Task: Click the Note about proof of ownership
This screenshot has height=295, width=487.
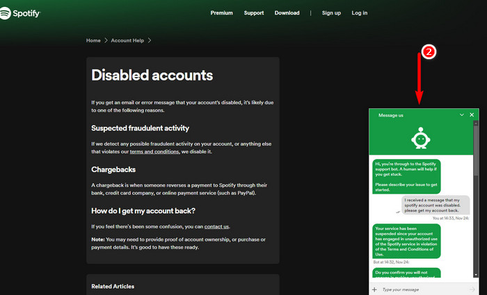Action: [x=178, y=244]
